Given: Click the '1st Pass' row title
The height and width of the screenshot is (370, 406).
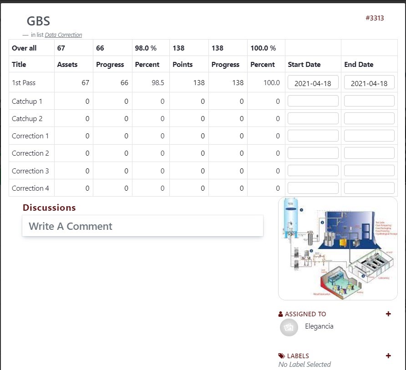Looking at the screenshot, I should click(24, 82).
